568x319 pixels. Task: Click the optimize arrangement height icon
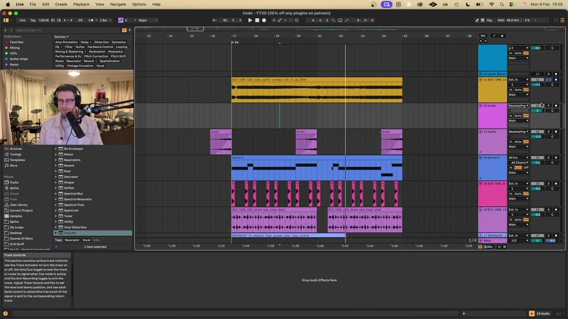pyautogui.click(x=494, y=35)
